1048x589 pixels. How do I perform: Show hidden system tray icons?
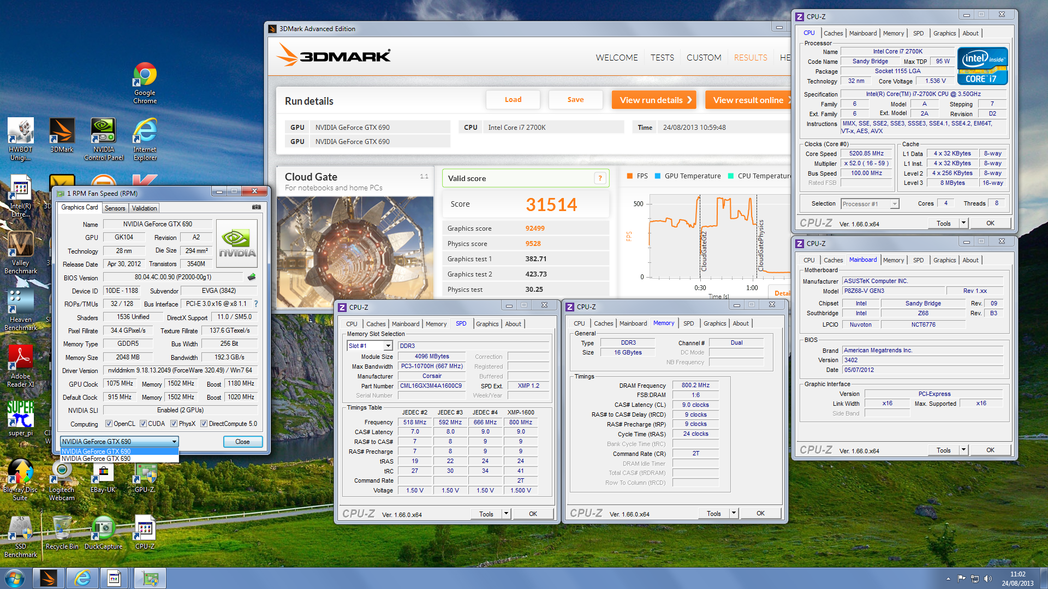click(948, 579)
